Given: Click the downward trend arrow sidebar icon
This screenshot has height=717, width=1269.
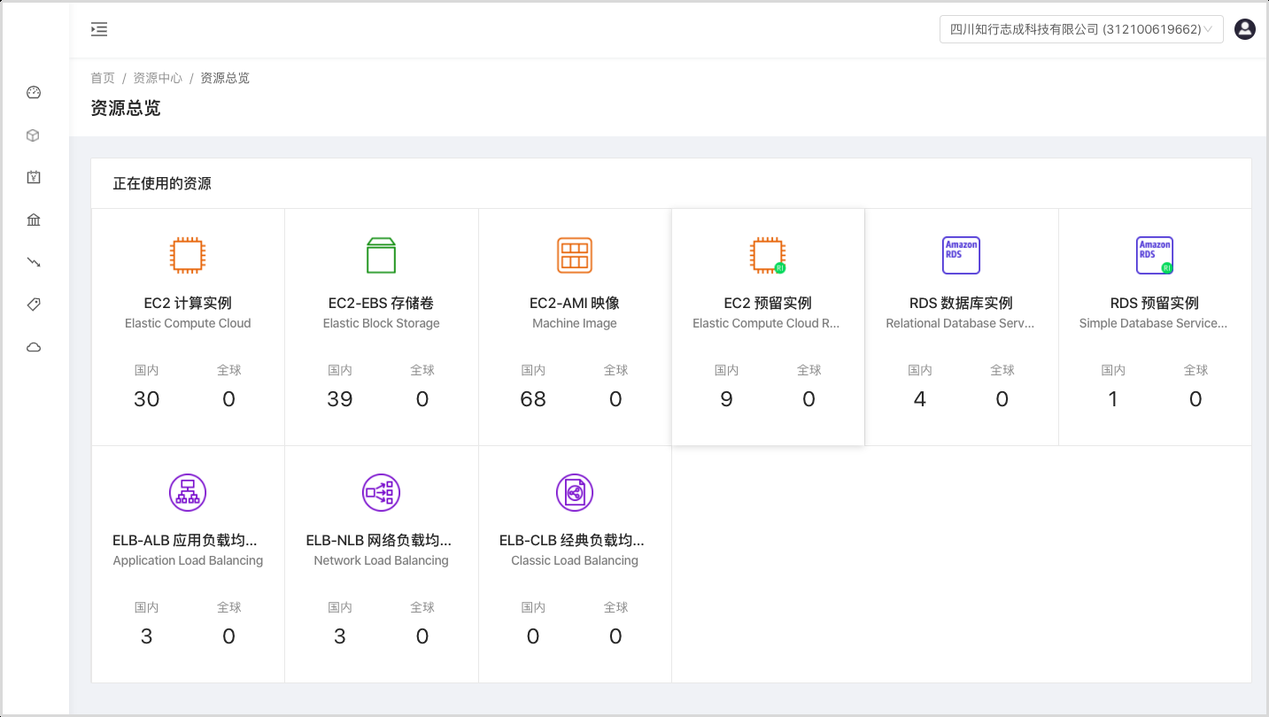Looking at the screenshot, I should click(x=33, y=262).
